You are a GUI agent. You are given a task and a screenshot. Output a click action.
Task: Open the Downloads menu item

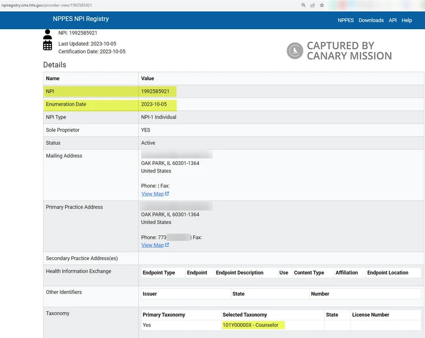(371, 20)
